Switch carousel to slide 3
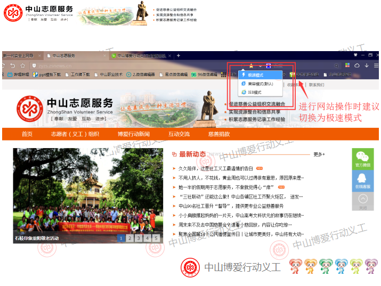The width and height of the screenshot is (381, 286). [x=139, y=238]
